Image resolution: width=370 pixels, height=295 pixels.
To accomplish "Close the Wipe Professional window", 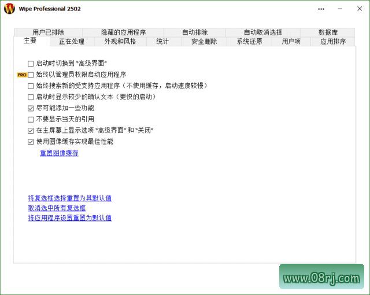I will point(360,9).
